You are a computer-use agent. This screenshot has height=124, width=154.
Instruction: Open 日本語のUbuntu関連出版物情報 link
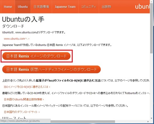point(24,99)
